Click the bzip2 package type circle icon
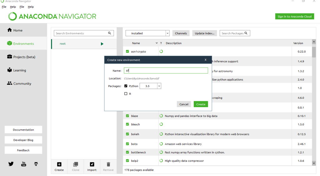The image size is (320, 176). coord(161,160)
